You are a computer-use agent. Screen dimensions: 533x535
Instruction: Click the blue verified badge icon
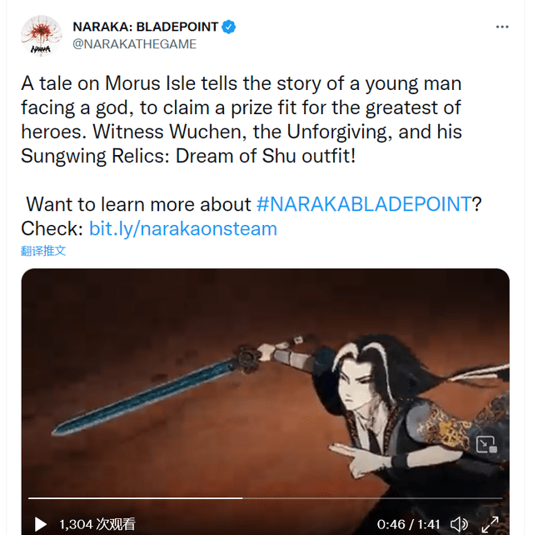pyautogui.click(x=228, y=27)
